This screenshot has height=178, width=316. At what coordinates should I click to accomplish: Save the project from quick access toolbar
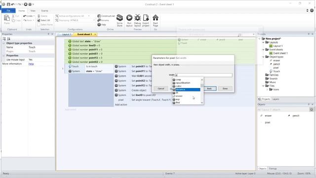pyautogui.click(x=8, y=4)
